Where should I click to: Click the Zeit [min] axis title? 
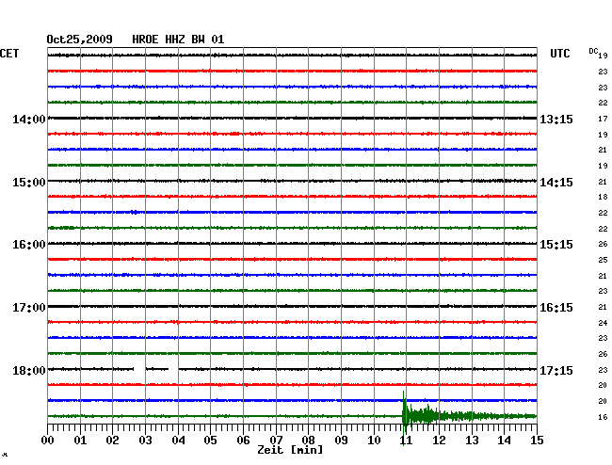tap(290, 450)
